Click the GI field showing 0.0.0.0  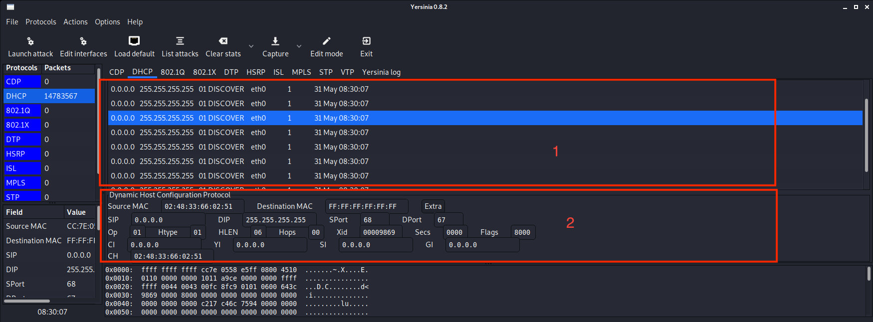pyautogui.click(x=482, y=245)
